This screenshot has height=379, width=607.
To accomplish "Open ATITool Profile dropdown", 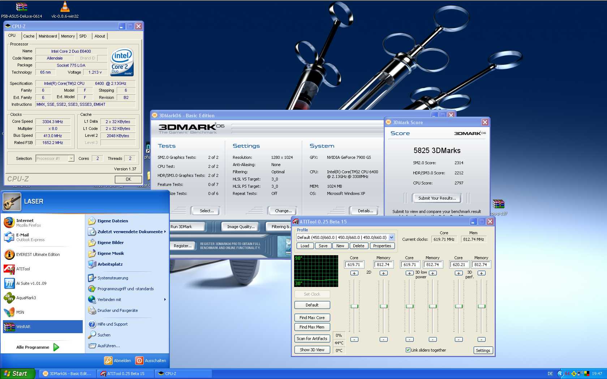I will pyautogui.click(x=391, y=238).
